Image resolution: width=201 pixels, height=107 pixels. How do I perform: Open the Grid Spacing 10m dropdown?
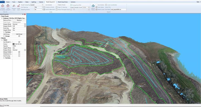(x=42, y=7)
